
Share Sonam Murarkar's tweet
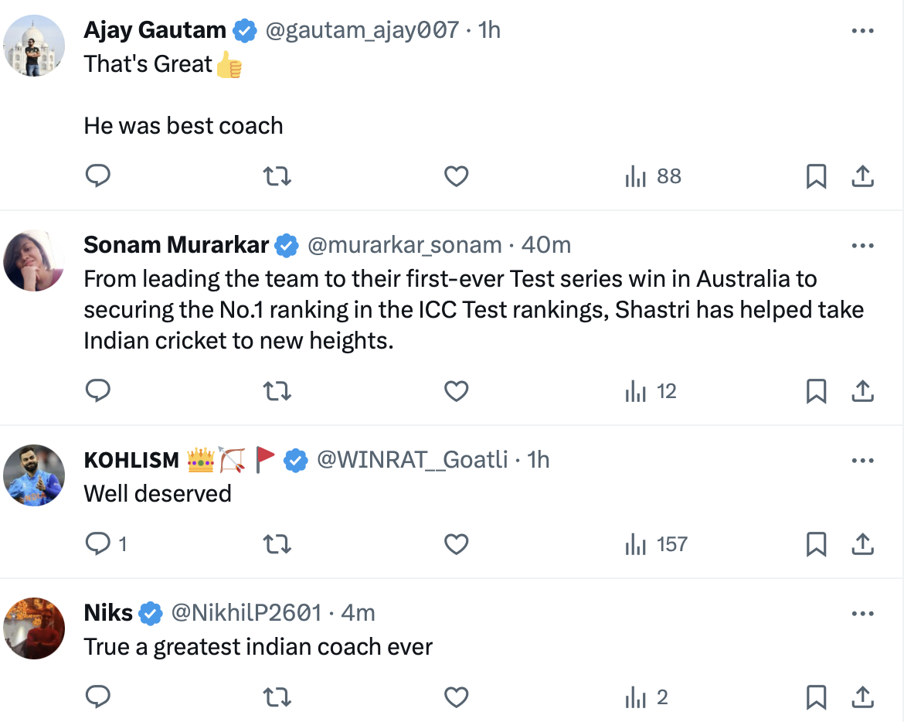pos(862,391)
